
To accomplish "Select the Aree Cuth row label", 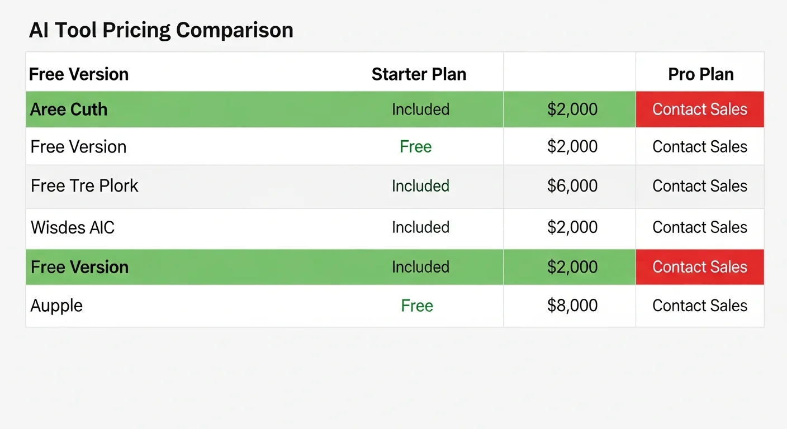I will pyautogui.click(x=69, y=109).
